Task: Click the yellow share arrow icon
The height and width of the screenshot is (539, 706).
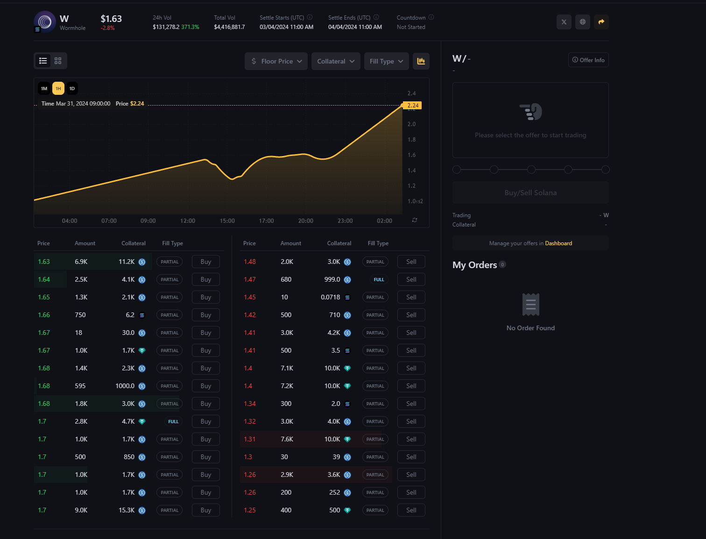Action: tap(601, 21)
